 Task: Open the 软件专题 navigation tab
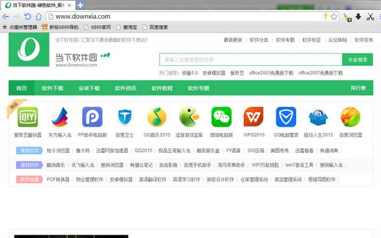198,88
